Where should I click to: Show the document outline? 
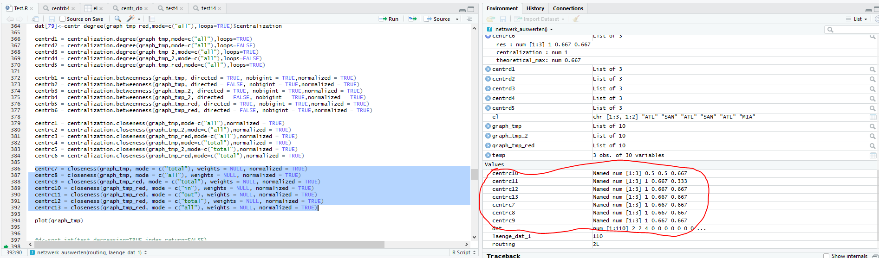469,19
